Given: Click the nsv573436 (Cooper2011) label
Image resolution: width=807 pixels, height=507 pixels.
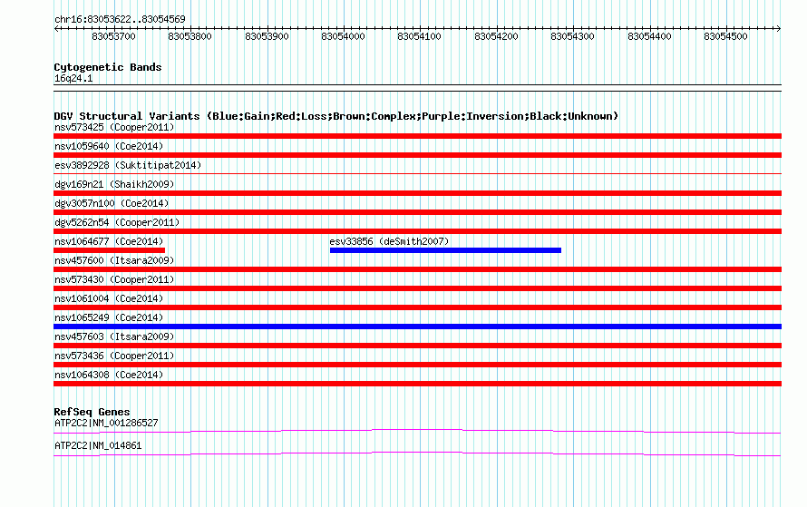Looking at the screenshot, I should pyautogui.click(x=114, y=356).
